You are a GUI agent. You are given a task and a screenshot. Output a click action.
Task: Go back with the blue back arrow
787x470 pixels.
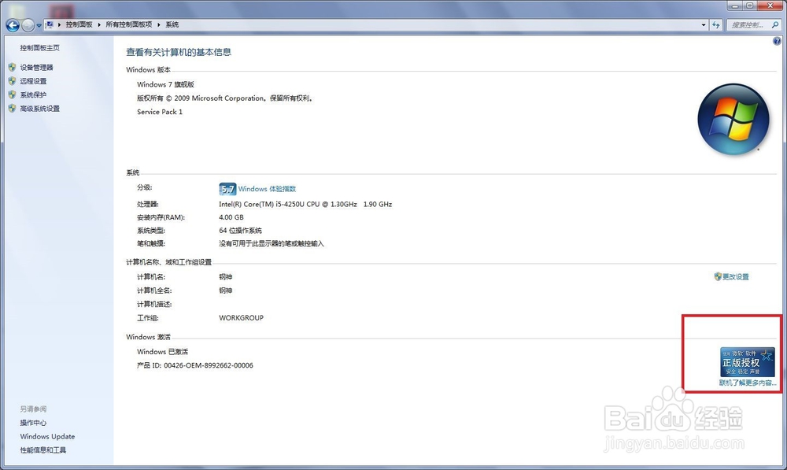pyautogui.click(x=13, y=24)
